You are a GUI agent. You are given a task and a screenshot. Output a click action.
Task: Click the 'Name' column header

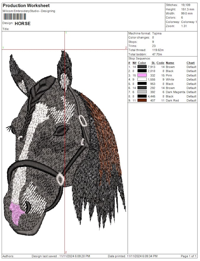point(170,63)
